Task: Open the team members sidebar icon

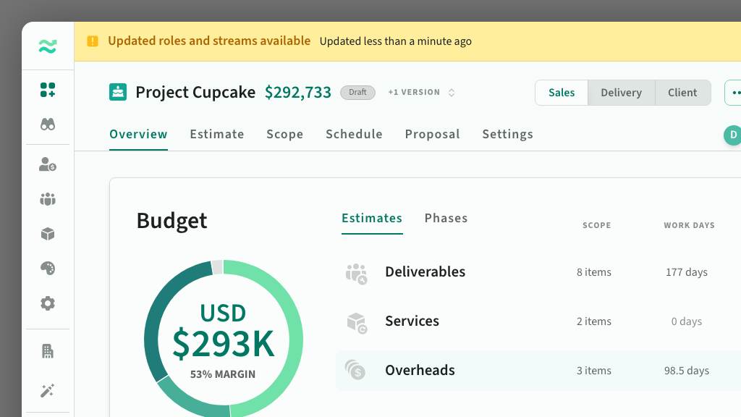Action: pos(48,199)
